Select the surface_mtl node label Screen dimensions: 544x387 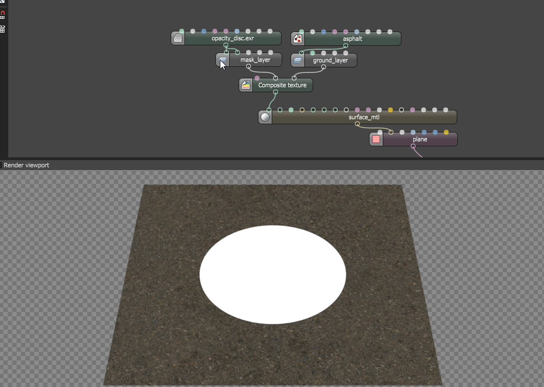point(364,117)
